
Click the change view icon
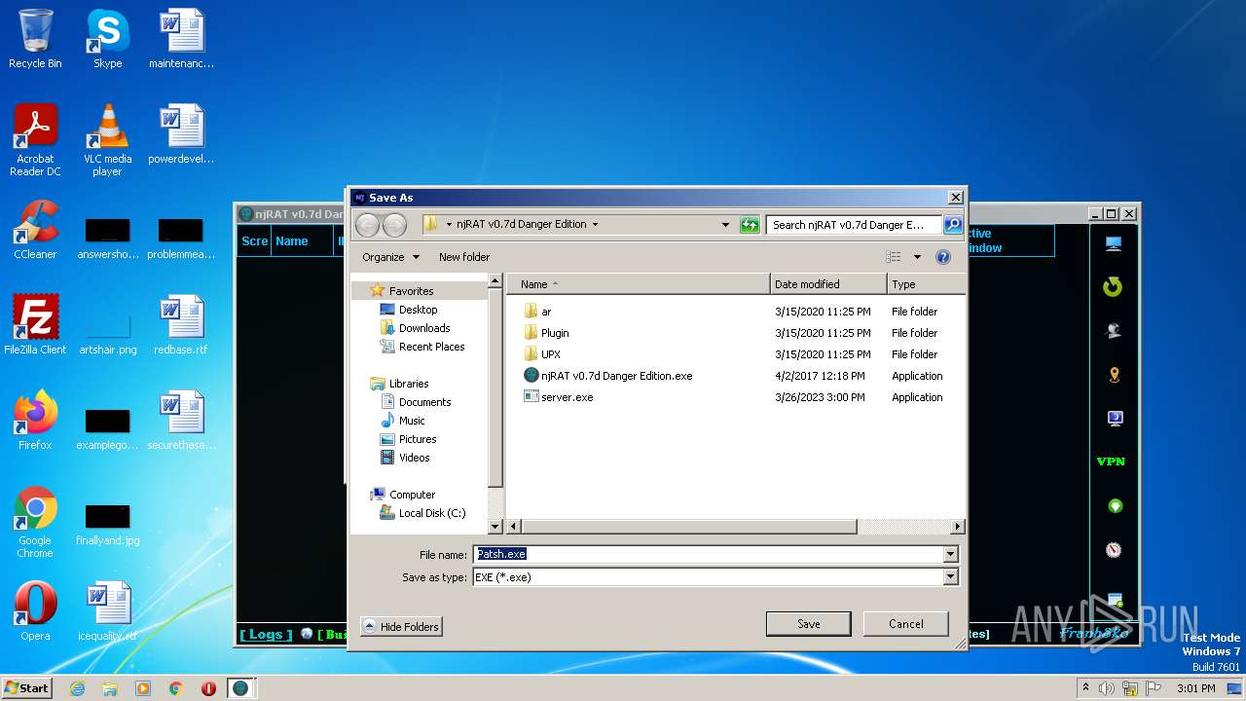(894, 257)
